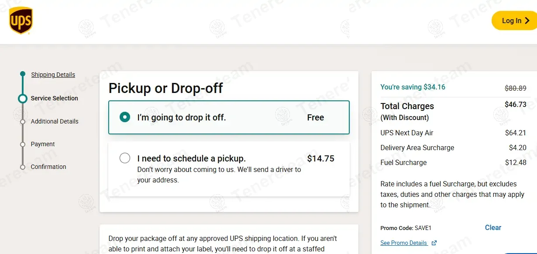Click the Additional Details step circle

(23, 122)
